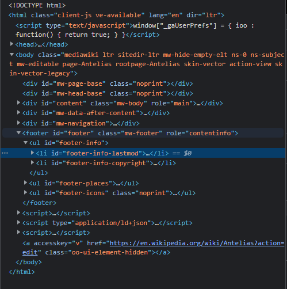Select the mw-page-base div node
Viewport: 287px width, 289px height.
[x=108, y=83]
